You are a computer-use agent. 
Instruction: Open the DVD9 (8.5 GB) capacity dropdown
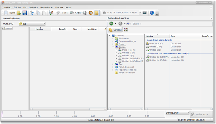[177, 113]
